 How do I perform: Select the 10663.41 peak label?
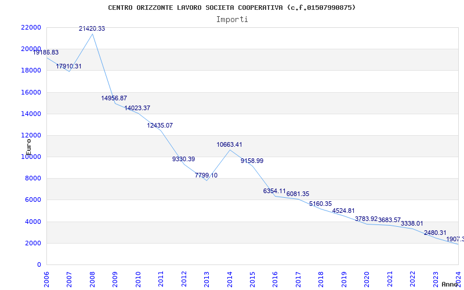(229, 144)
